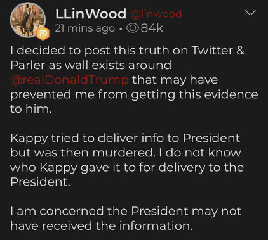The image size is (268, 240).
Task: Select the word "Parler" in post text
Action: (x=28, y=65)
